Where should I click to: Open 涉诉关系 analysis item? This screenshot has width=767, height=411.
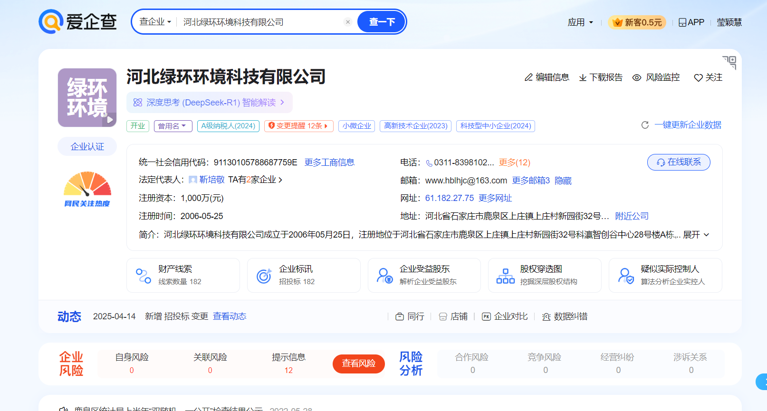pyautogui.click(x=690, y=363)
